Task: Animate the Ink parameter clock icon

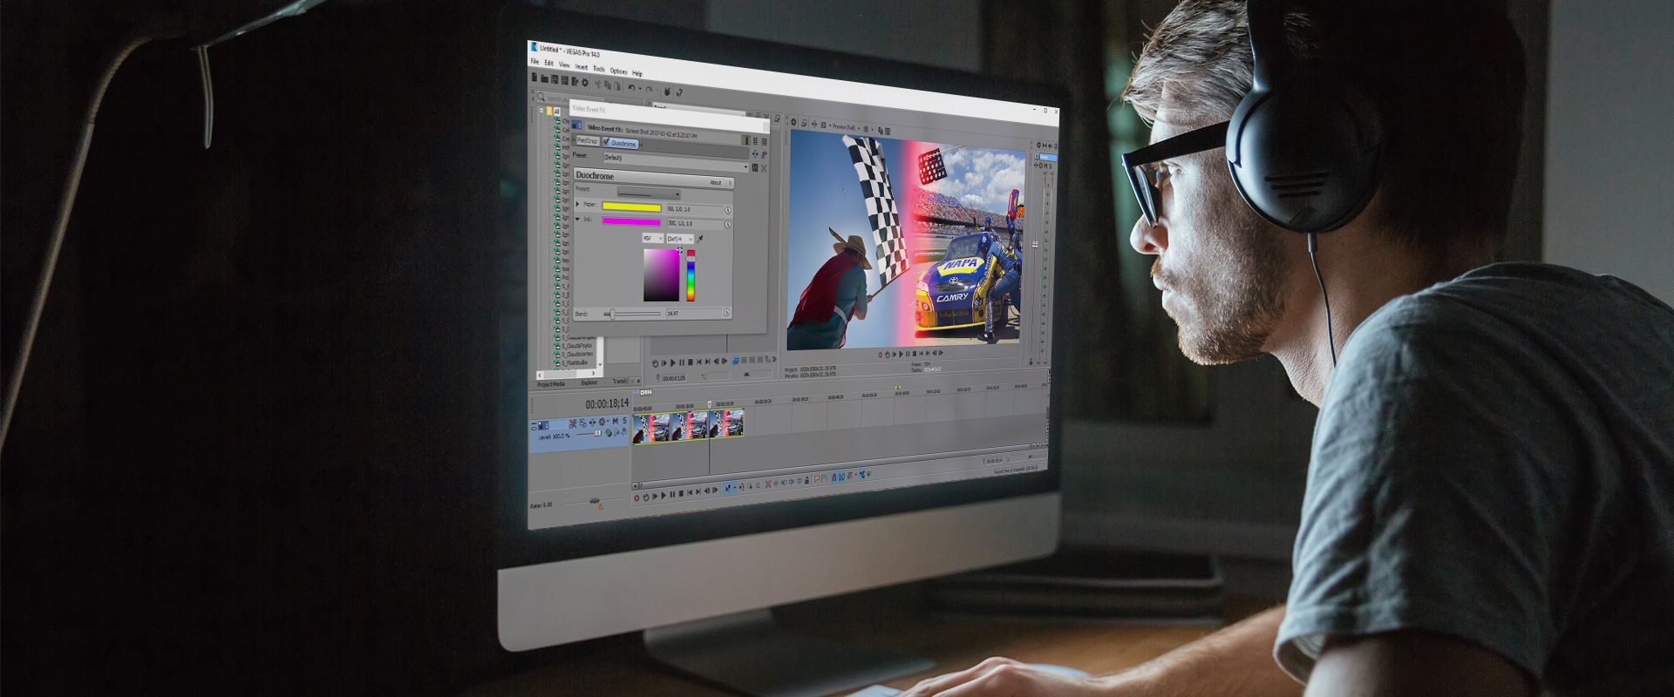Action: pyautogui.click(x=728, y=224)
